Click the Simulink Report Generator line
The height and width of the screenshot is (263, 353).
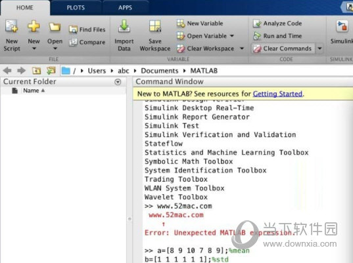pos(197,117)
